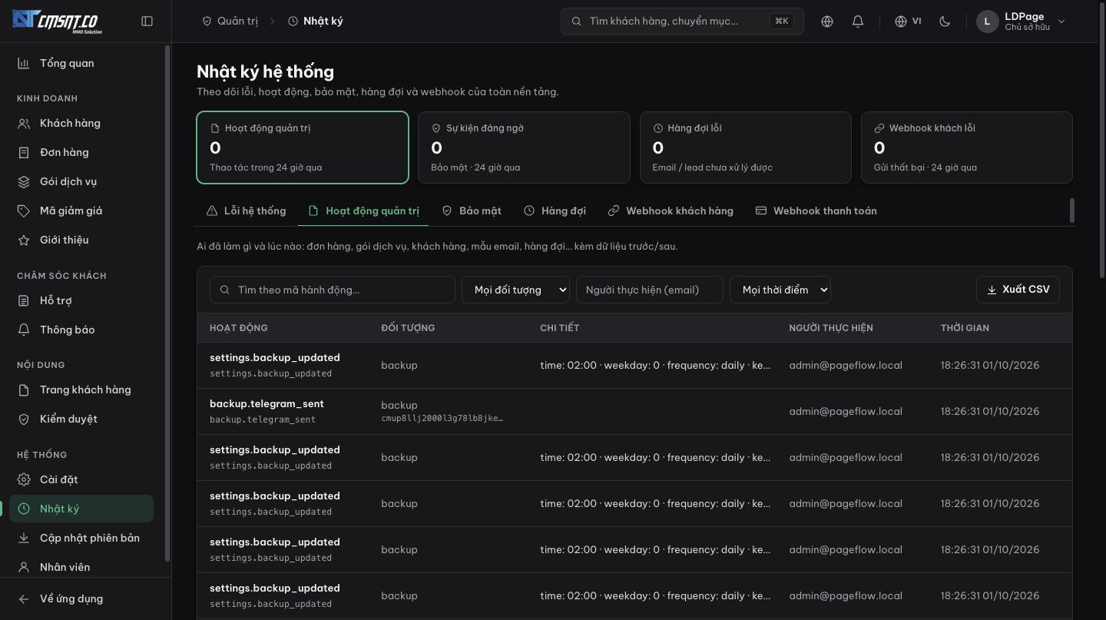Click the tab strip scrollbar handle
The image size is (1106, 620).
(x=1072, y=211)
